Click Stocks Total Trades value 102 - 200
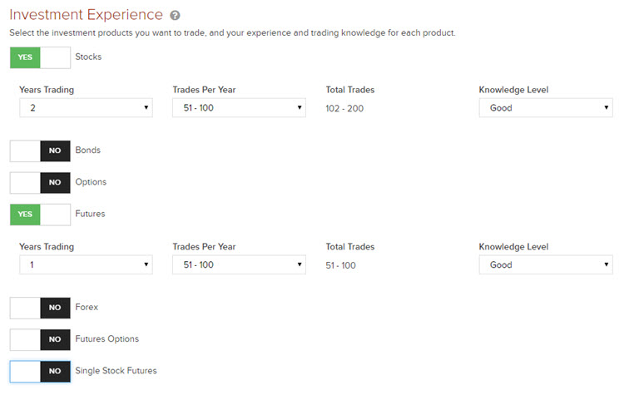The height and width of the screenshot is (395, 624). 344,108
